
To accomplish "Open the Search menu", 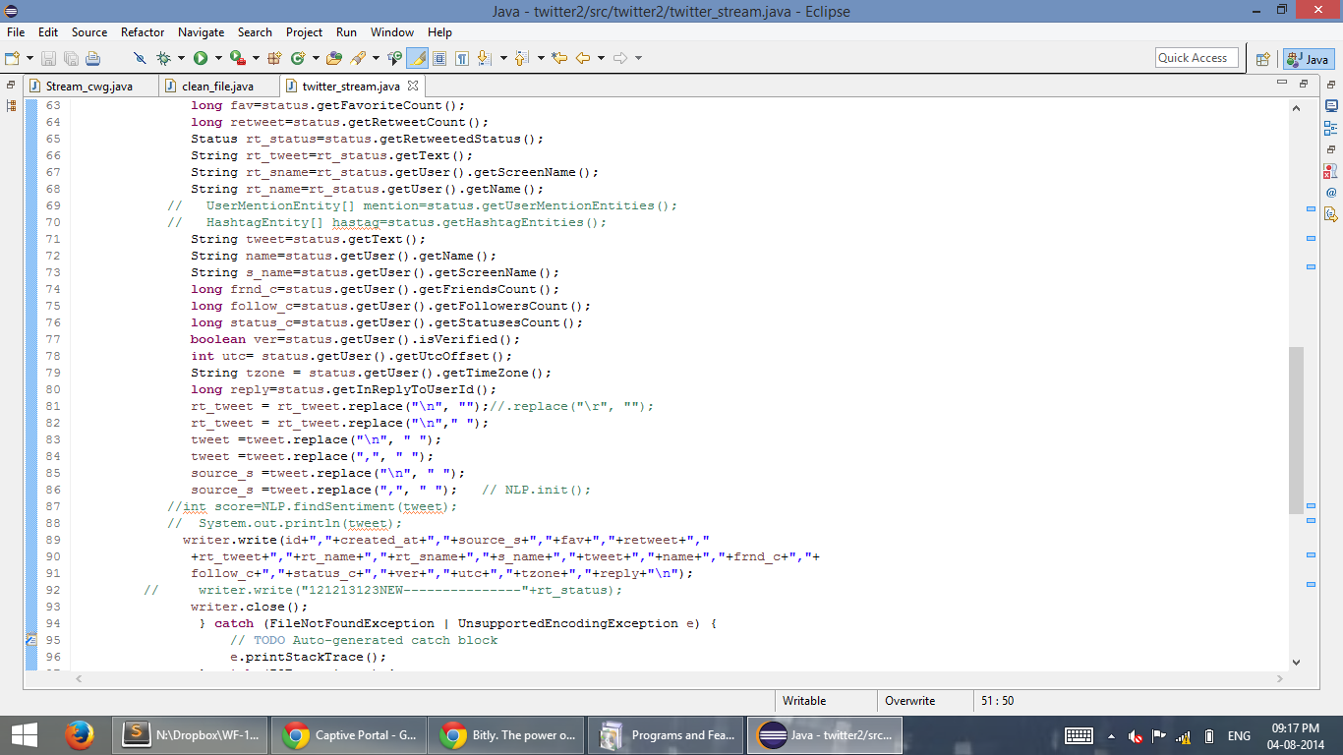I will tap(255, 32).
